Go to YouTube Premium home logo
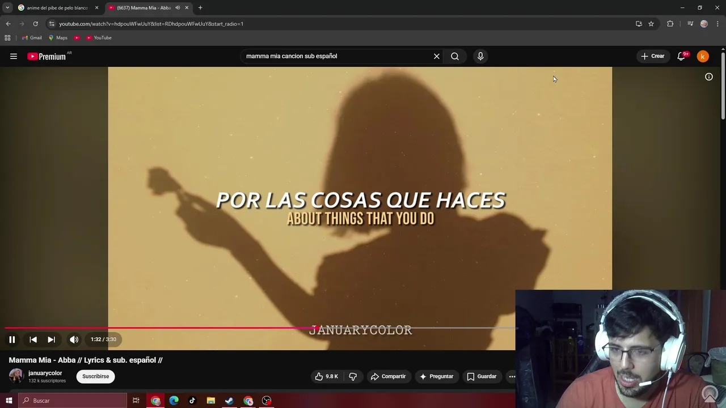This screenshot has width=726, height=408. tap(47, 56)
